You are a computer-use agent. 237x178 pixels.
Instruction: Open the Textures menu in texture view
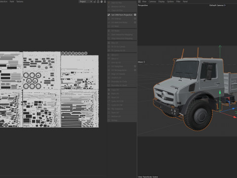point(20,1)
